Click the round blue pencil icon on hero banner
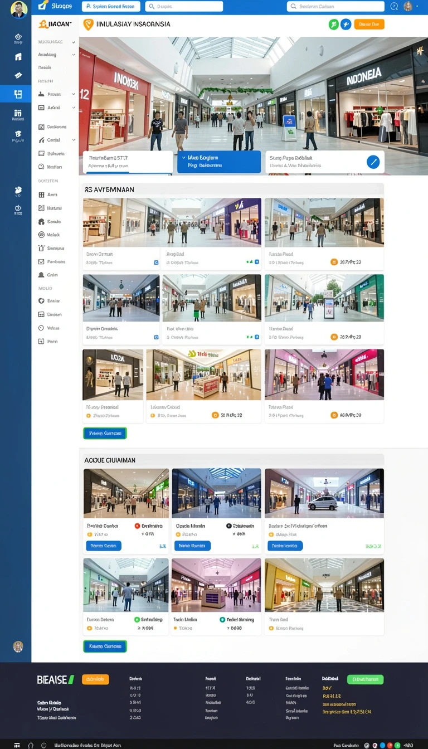 pyautogui.click(x=373, y=162)
